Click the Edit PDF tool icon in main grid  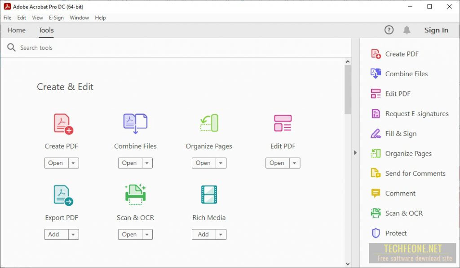283,123
